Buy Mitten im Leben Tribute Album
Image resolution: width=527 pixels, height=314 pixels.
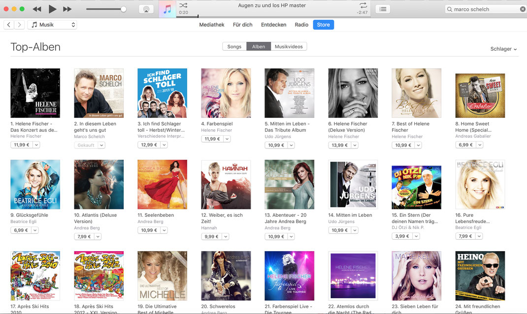[276, 145]
